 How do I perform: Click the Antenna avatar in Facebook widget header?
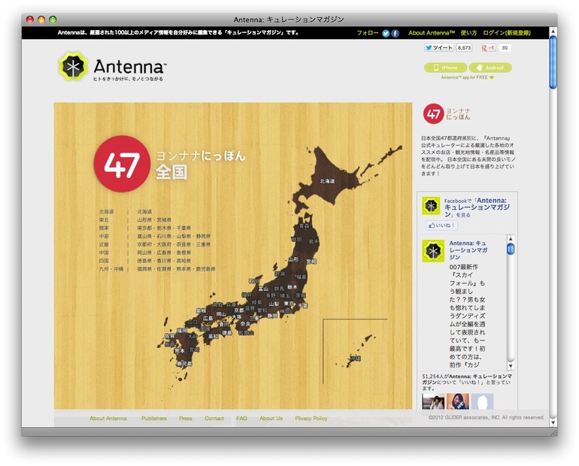click(x=431, y=206)
